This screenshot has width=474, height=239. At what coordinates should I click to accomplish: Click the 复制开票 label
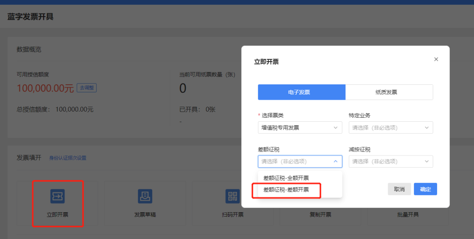(320, 215)
